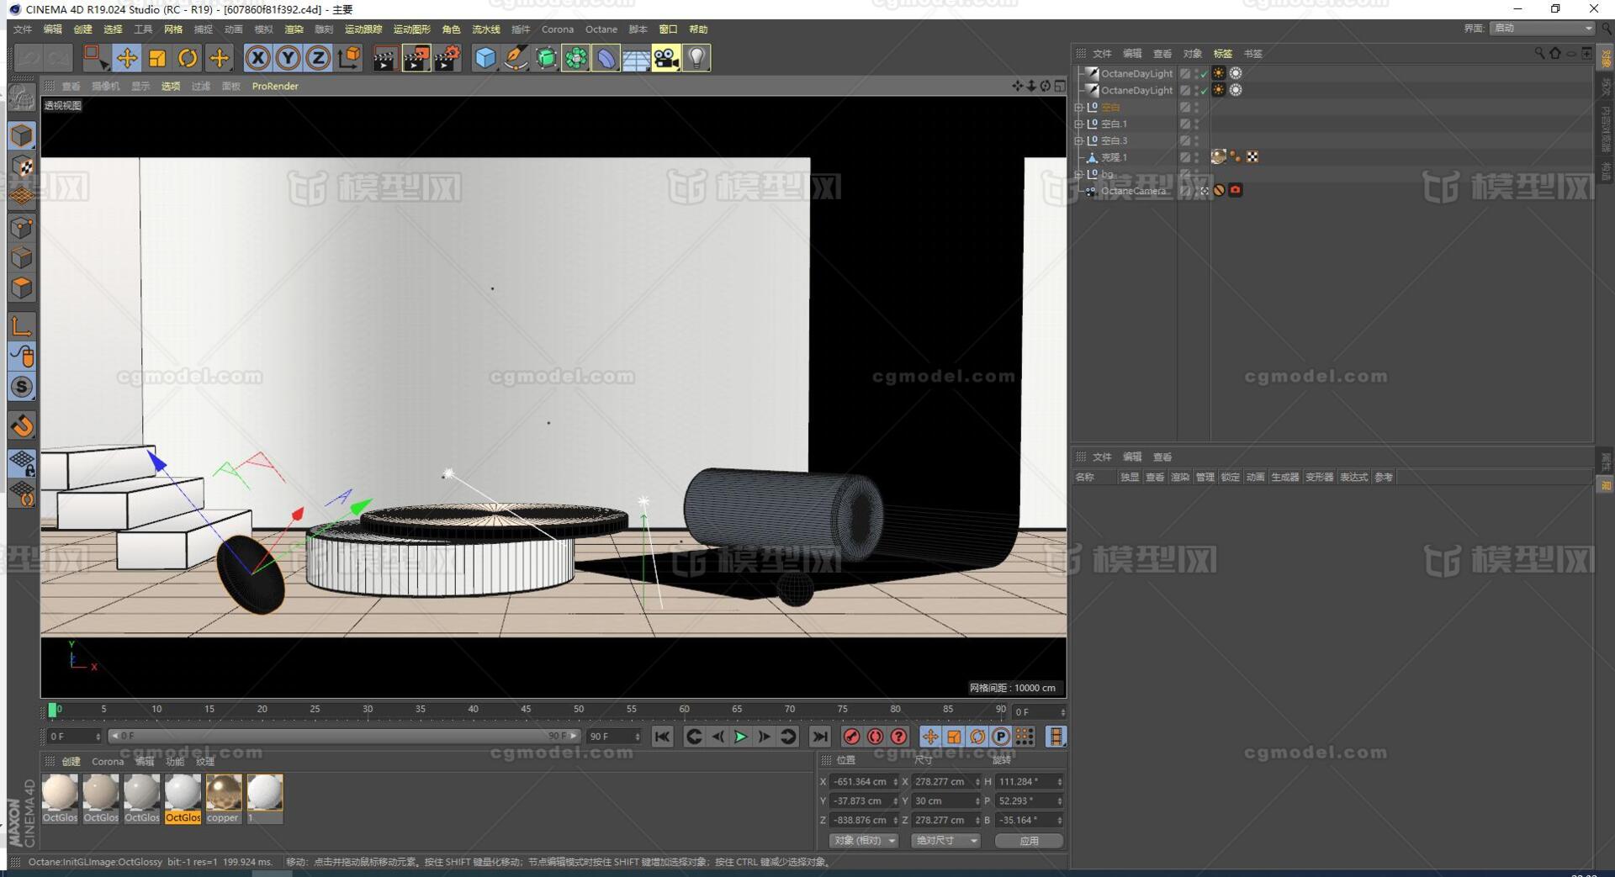
Task: Click the spline Pen tool icon
Action: 516,58
